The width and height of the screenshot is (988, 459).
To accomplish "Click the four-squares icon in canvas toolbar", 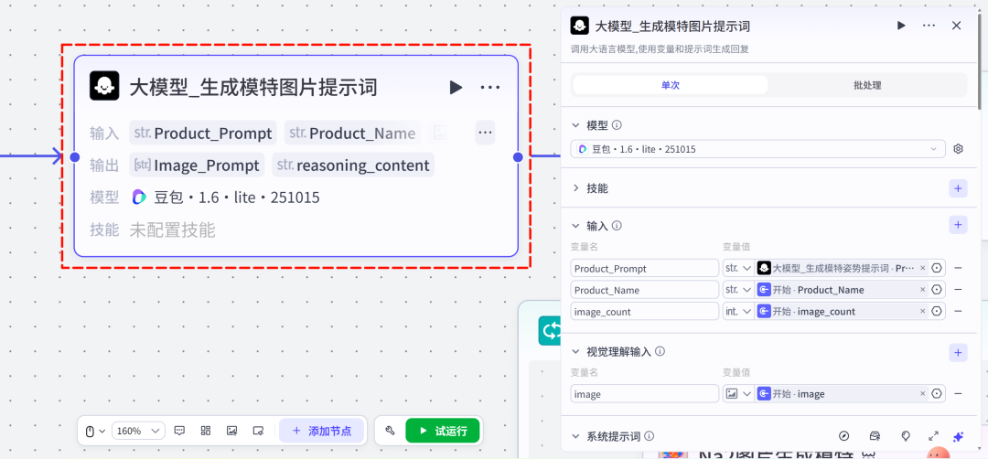I will [x=206, y=431].
